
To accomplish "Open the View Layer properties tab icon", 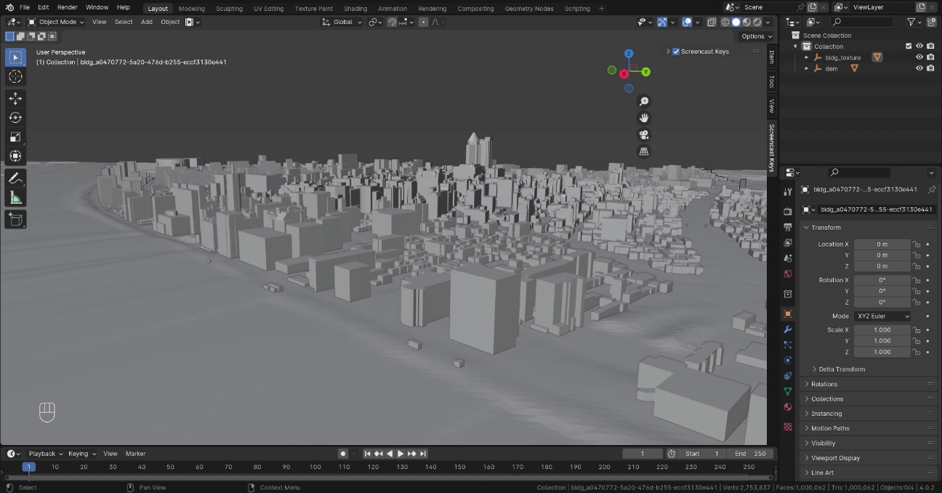I will tap(787, 243).
